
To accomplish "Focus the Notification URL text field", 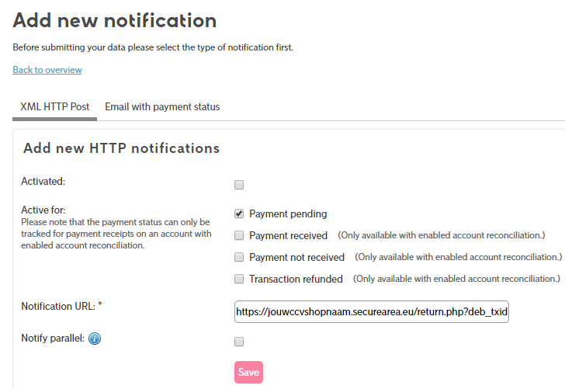I will click(371, 312).
